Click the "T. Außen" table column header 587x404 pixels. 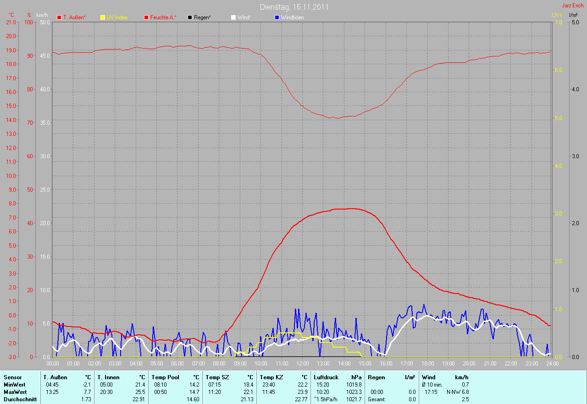55,377
